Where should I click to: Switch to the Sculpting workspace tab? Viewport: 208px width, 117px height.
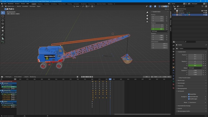[47, 4]
